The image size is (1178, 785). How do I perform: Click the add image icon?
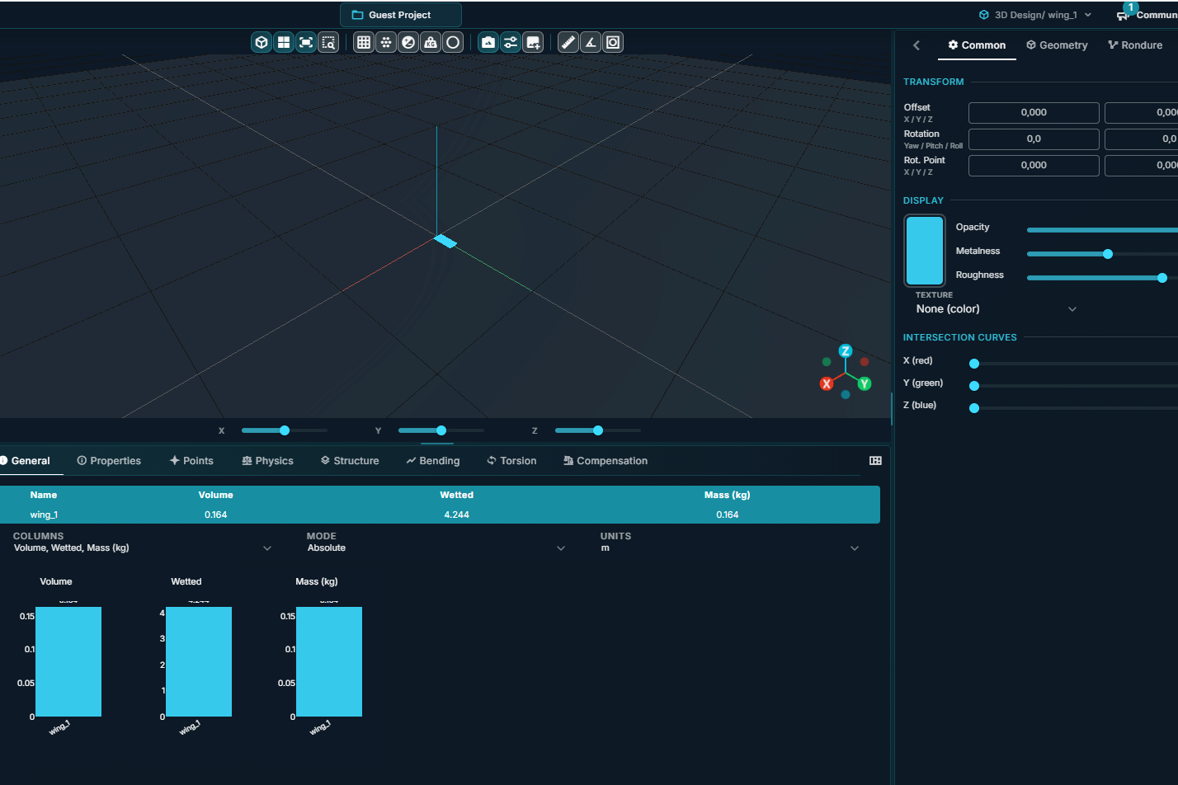tap(533, 42)
